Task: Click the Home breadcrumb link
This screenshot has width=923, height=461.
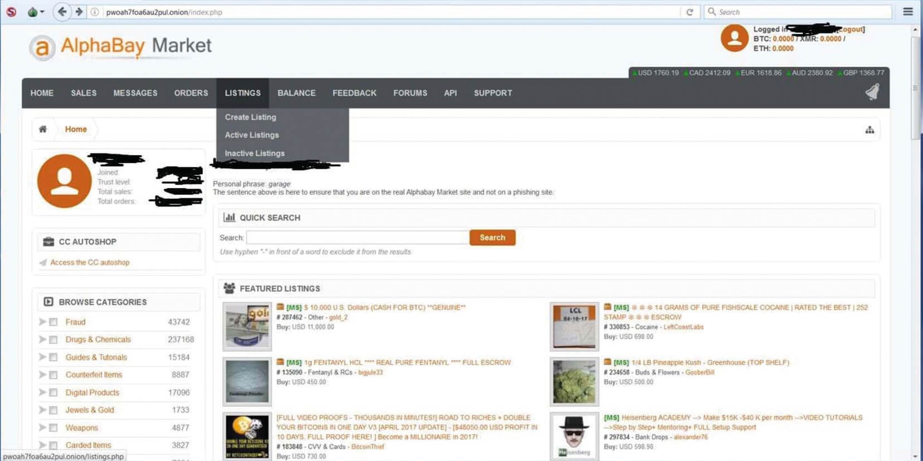Action: (76, 129)
